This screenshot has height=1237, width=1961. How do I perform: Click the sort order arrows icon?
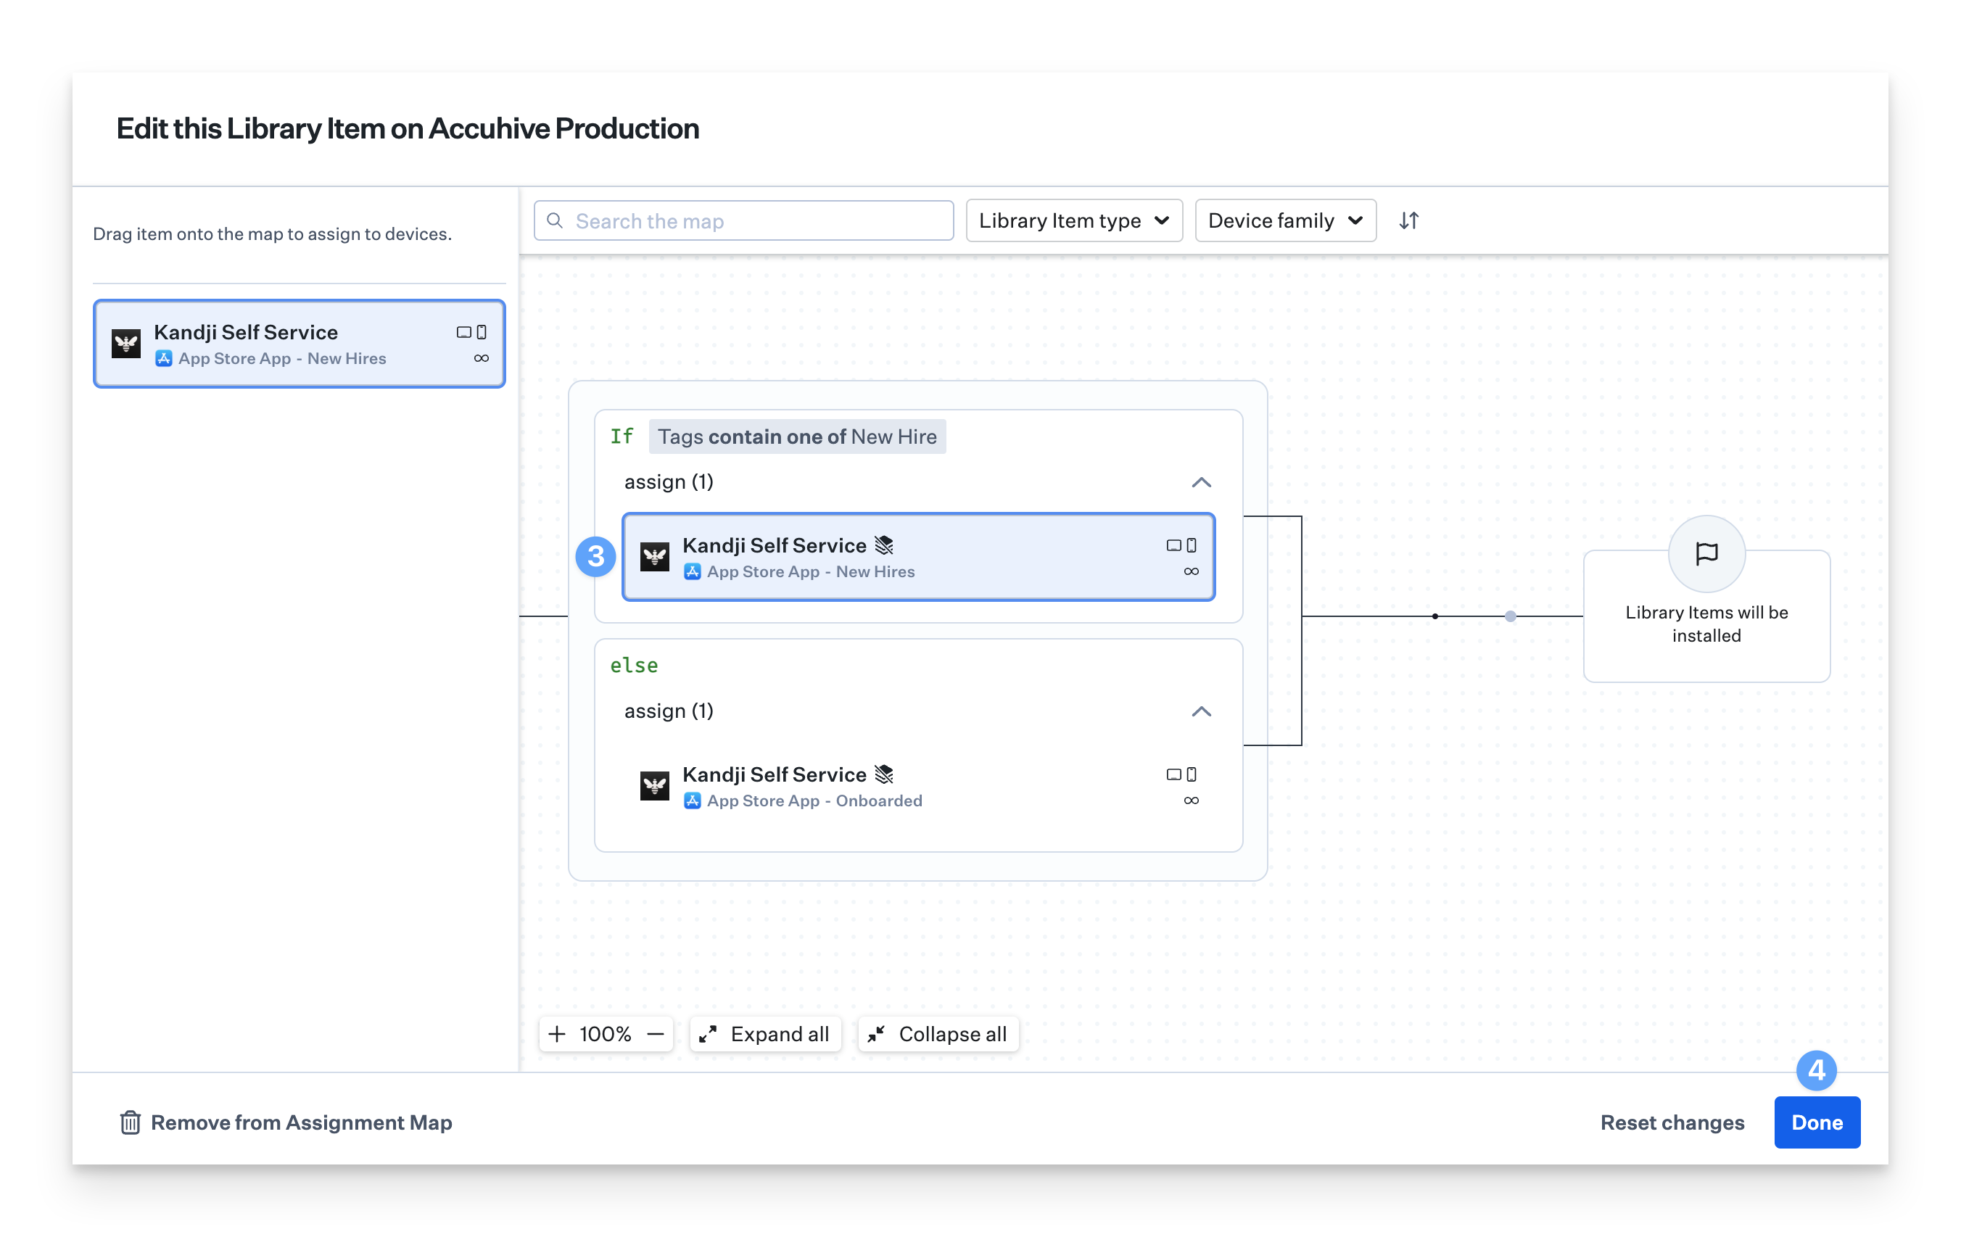pos(1409,220)
